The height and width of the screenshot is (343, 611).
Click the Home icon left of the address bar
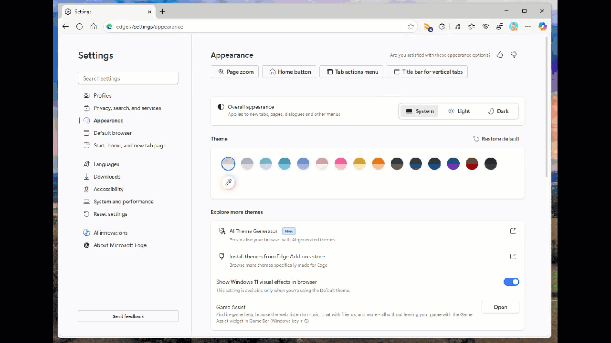(94, 27)
